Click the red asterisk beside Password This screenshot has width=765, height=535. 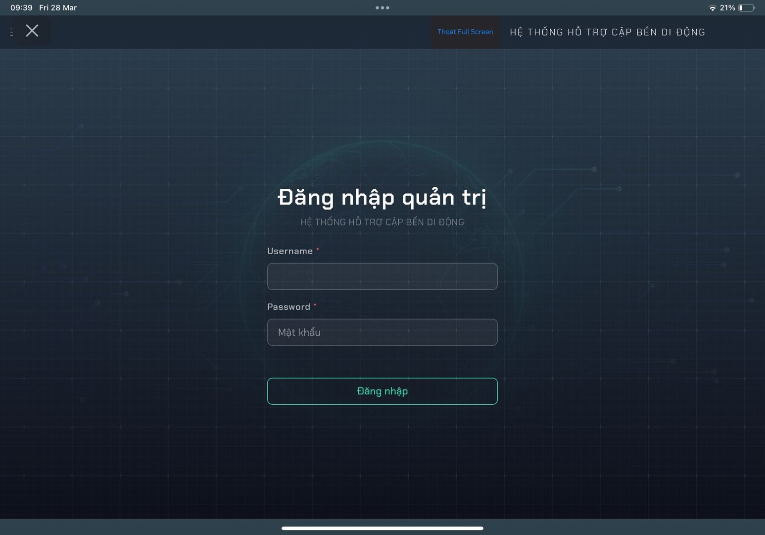[315, 305]
